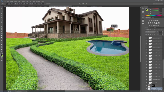The image size is (164, 92).
Task: Select the Rectangular Marquee tool
Action: [x=2, y=11]
